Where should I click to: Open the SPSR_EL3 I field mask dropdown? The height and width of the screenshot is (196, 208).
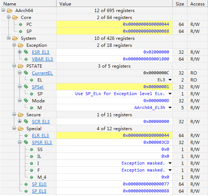tap(170, 163)
